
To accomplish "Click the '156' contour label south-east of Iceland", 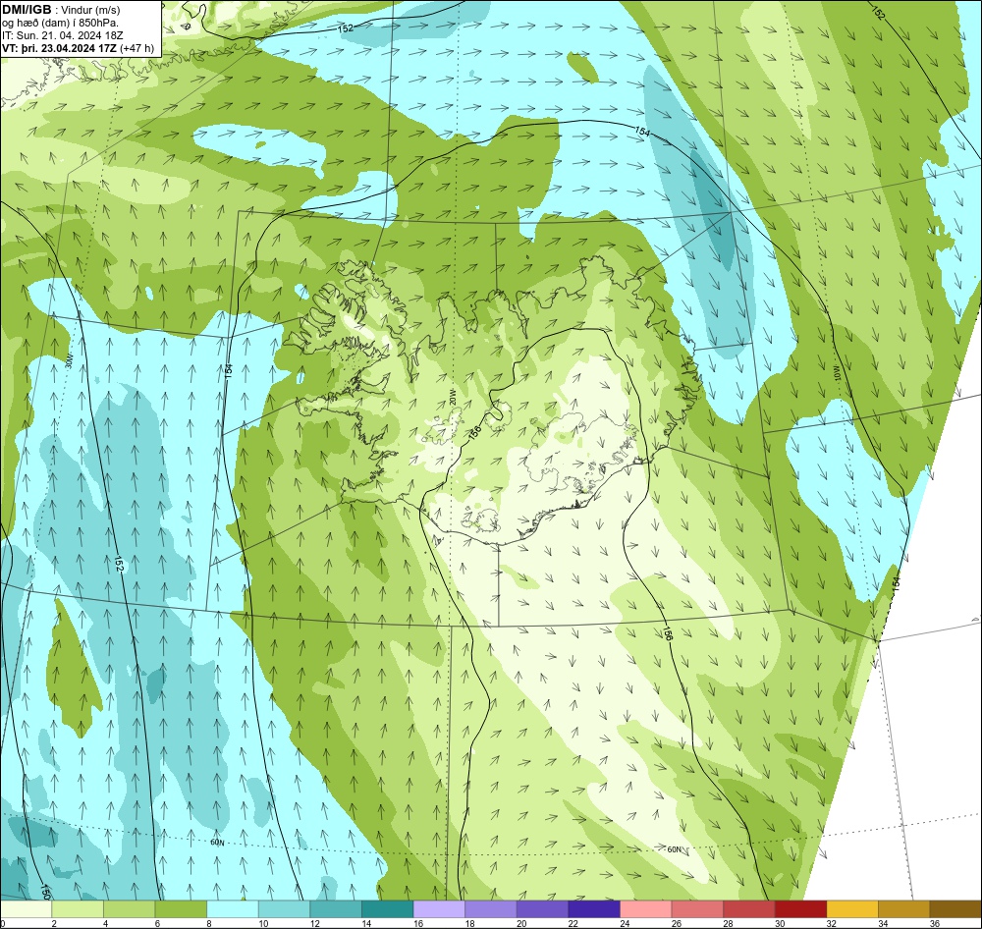I will click(668, 633).
